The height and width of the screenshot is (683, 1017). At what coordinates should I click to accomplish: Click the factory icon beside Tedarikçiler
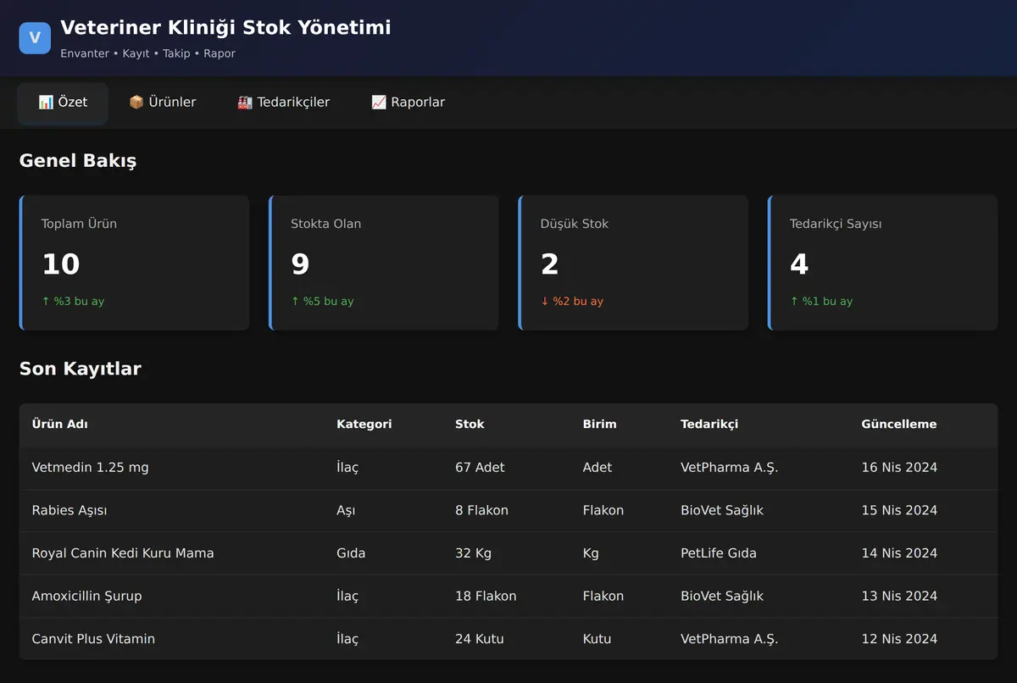click(245, 103)
